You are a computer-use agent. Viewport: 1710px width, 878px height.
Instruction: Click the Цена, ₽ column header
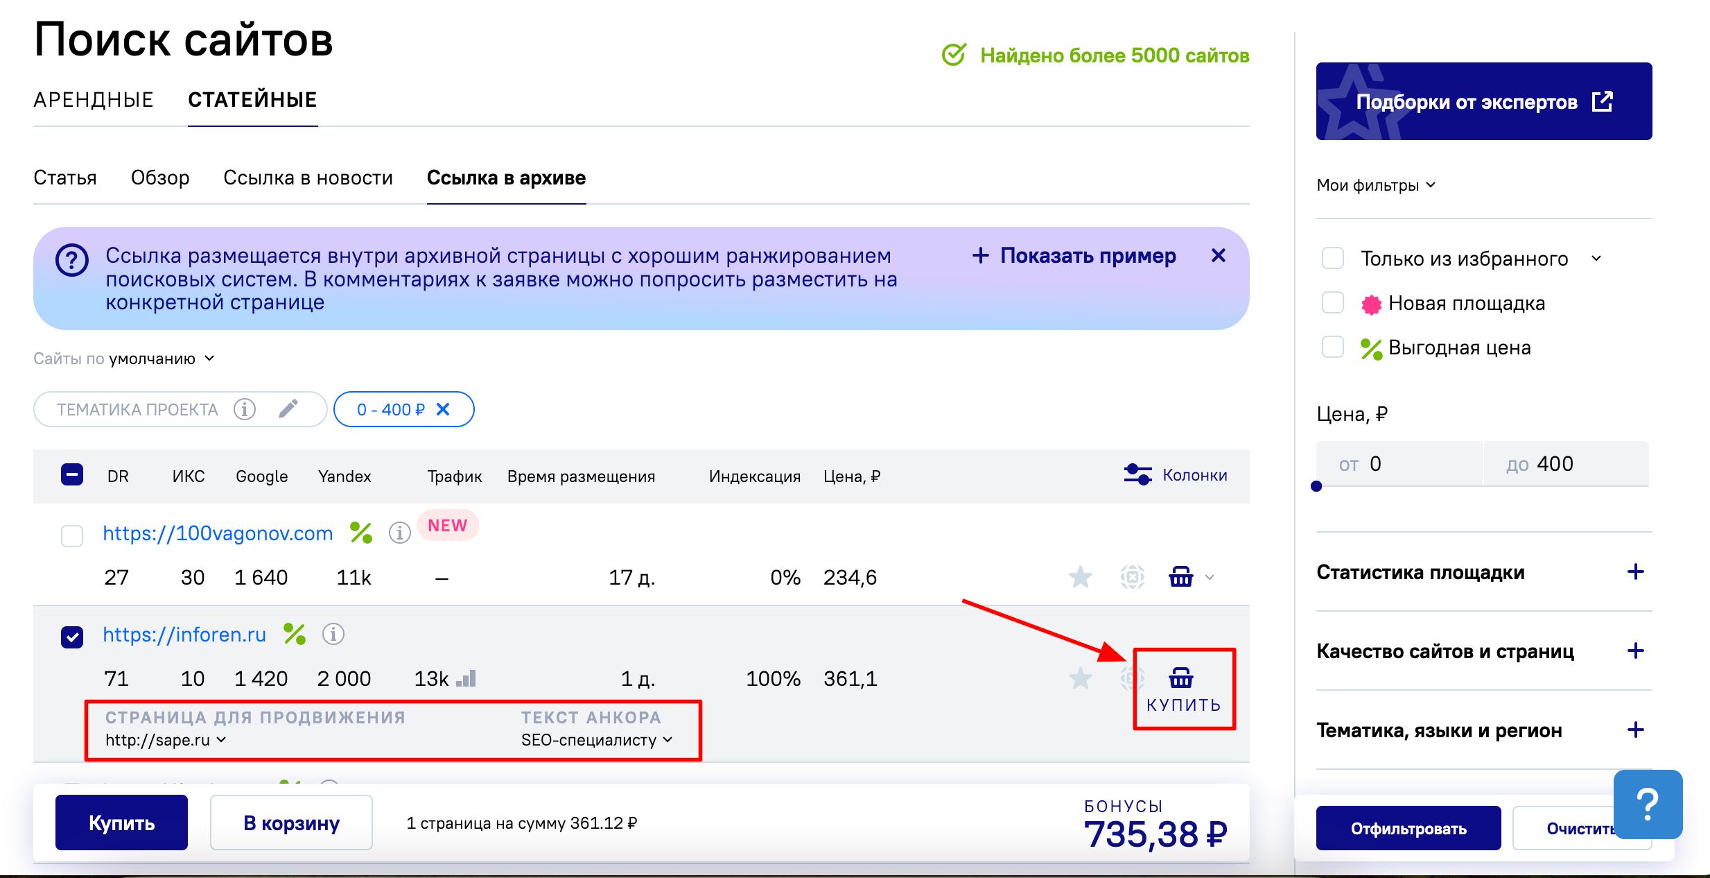pyautogui.click(x=852, y=476)
